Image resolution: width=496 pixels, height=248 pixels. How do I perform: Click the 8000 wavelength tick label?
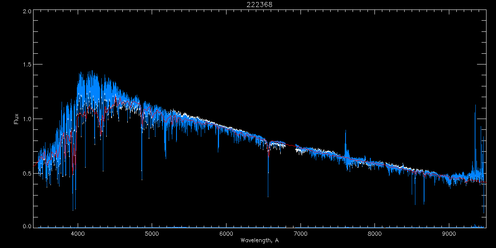click(x=375, y=233)
